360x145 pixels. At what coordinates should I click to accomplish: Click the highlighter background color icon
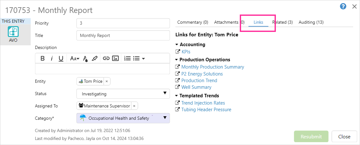[x=94, y=58]
